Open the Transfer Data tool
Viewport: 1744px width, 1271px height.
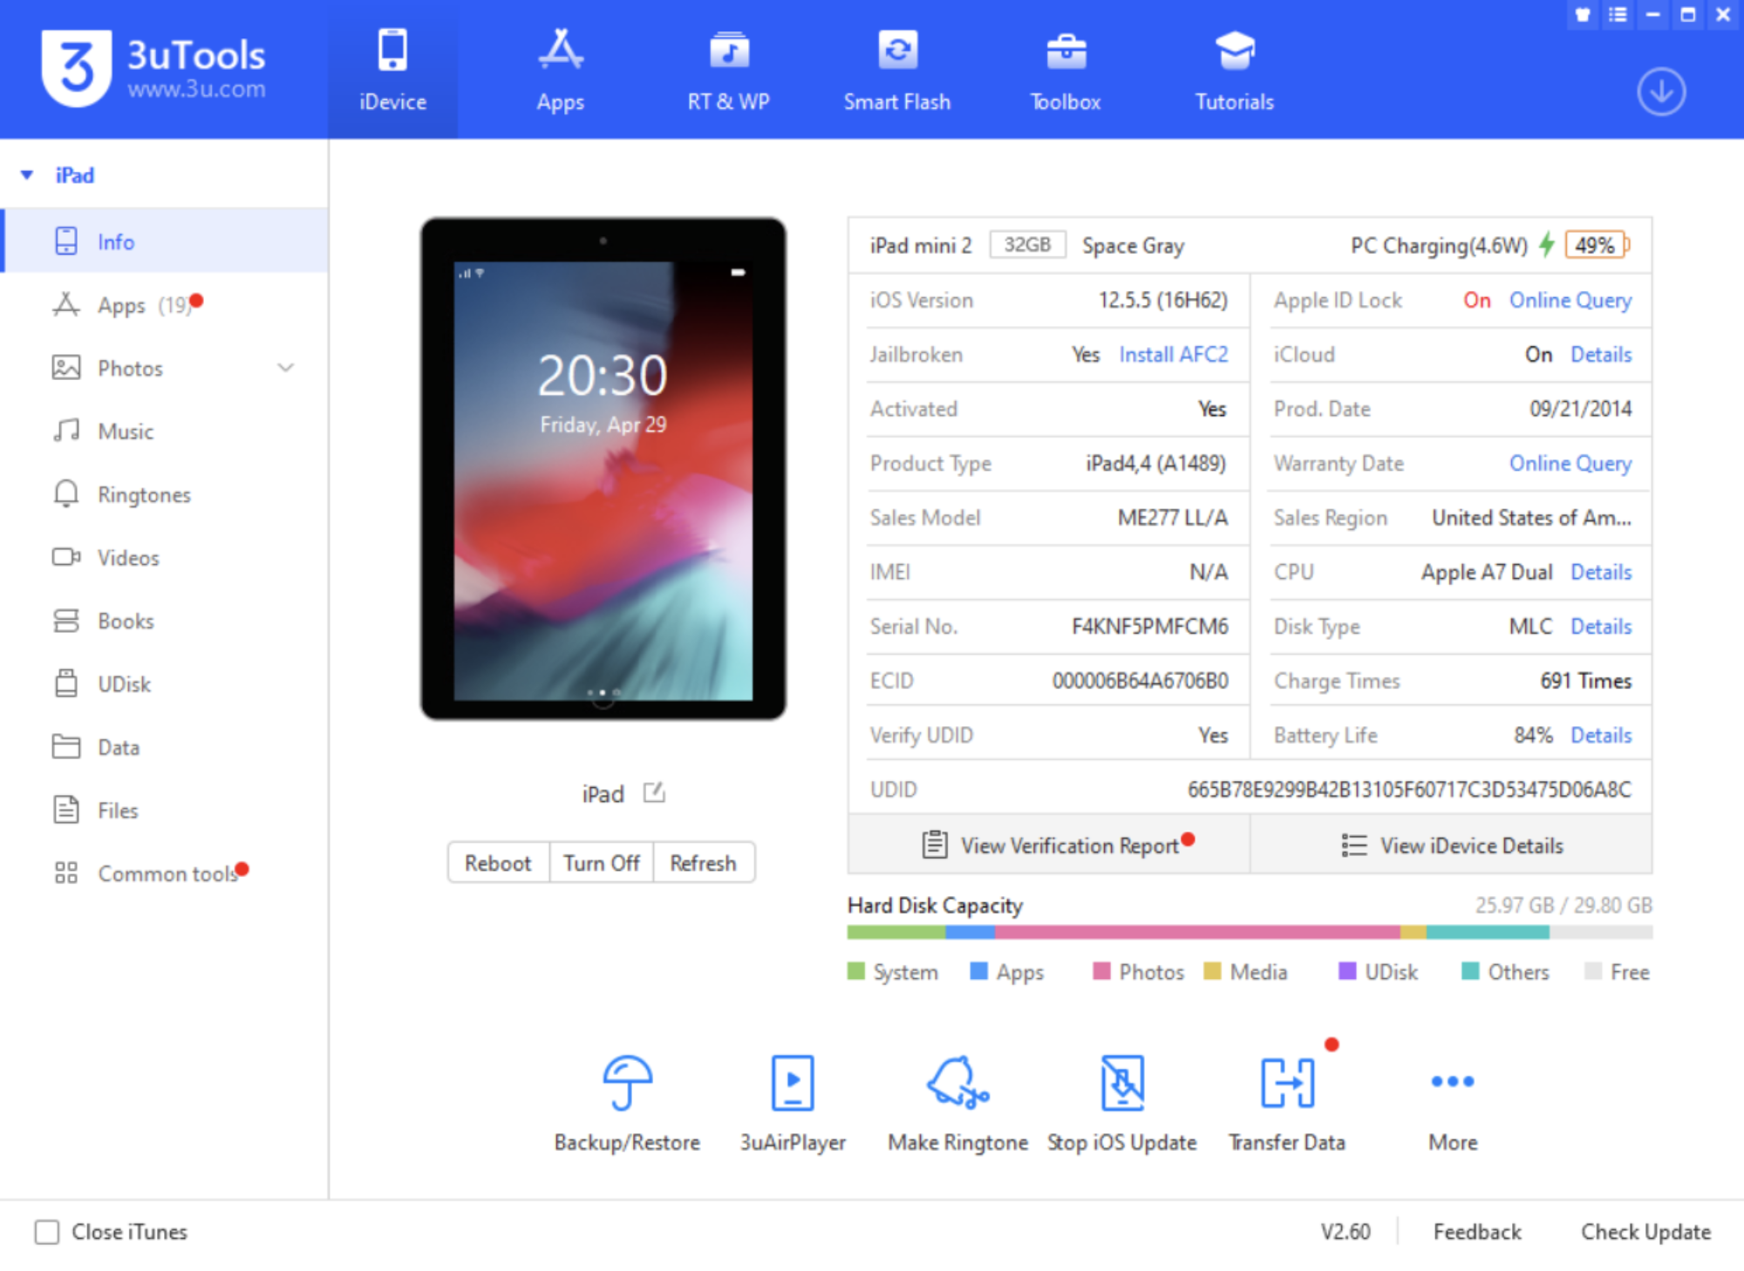[1286, 1098]
